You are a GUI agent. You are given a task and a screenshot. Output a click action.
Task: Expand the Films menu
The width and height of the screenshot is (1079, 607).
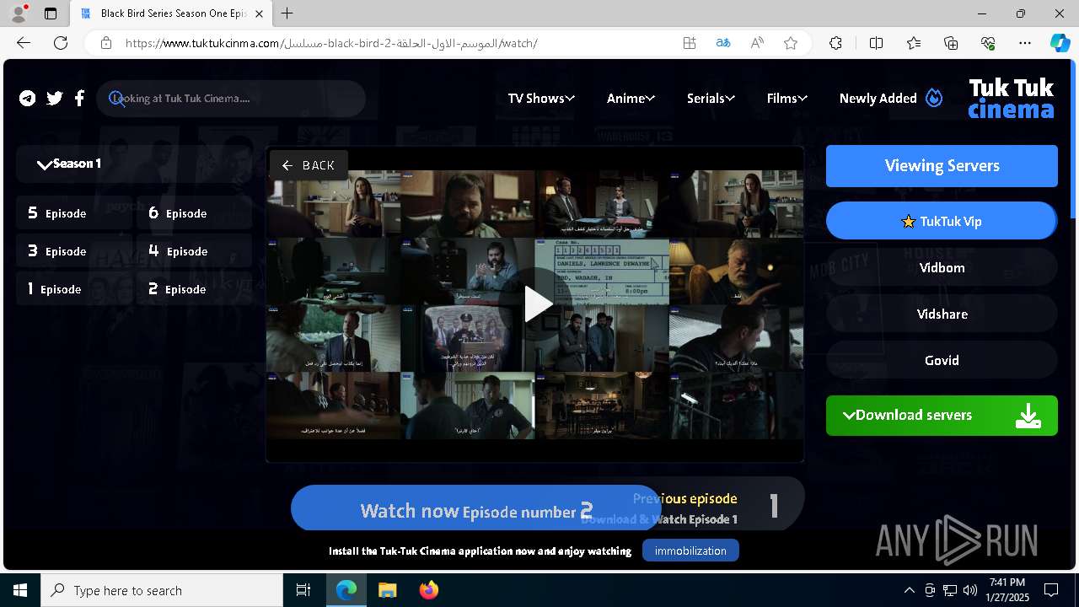tap(787, 99)
